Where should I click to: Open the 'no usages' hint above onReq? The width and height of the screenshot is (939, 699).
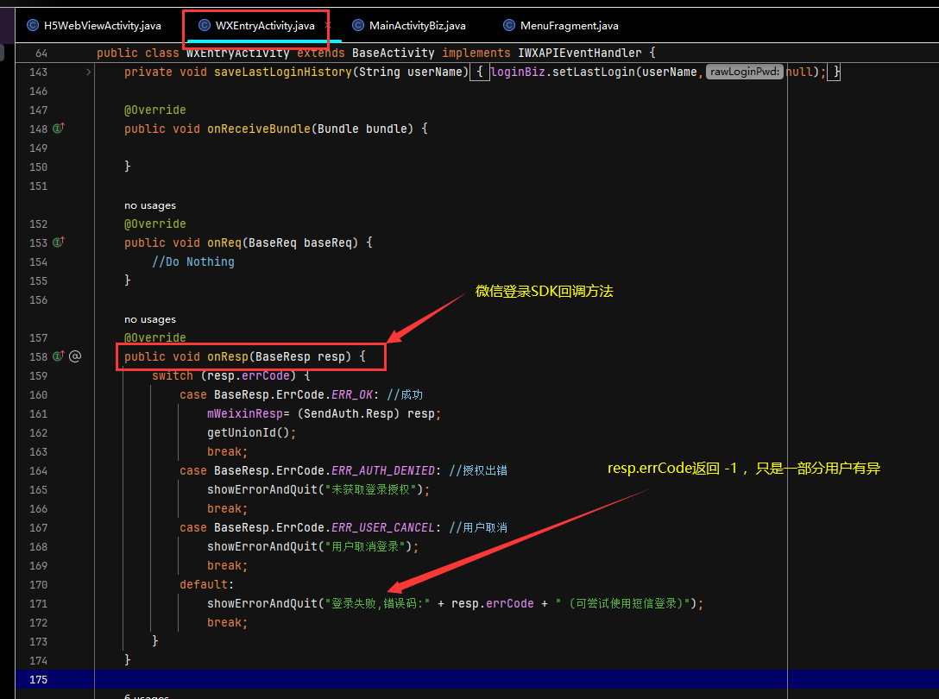point(149,205)
